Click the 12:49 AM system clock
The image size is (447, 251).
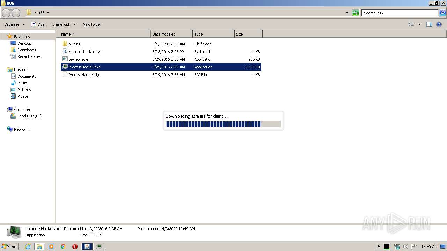click(429, 246)
